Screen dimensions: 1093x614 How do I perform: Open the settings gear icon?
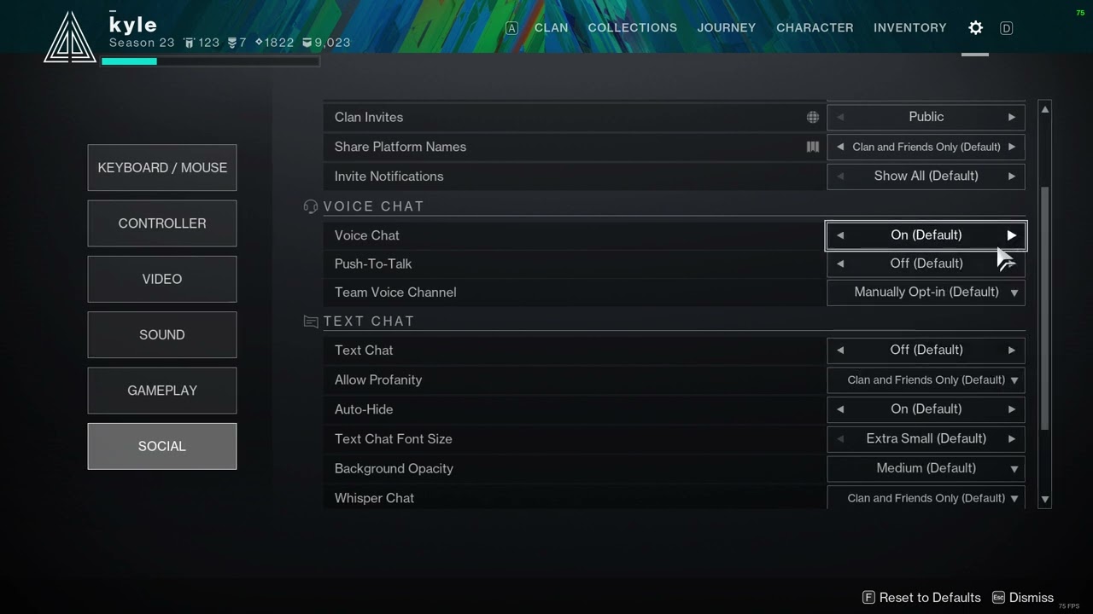pos(975,28)
